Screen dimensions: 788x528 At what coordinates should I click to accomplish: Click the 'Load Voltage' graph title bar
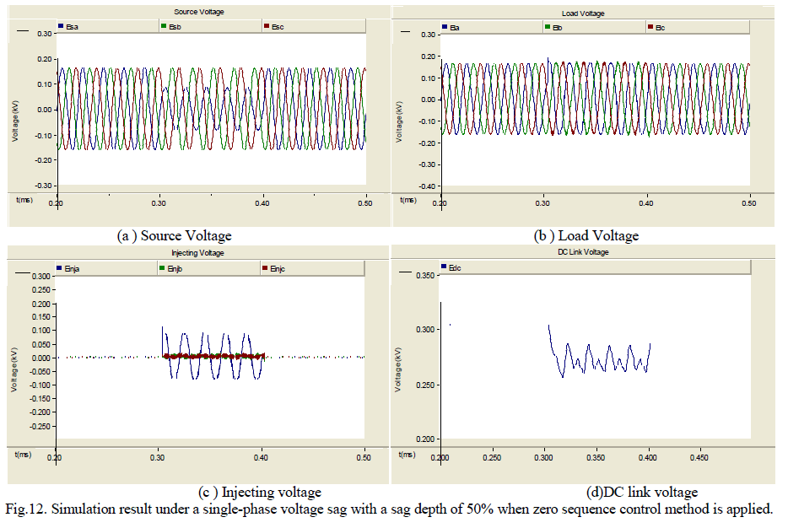pos(583,13)
